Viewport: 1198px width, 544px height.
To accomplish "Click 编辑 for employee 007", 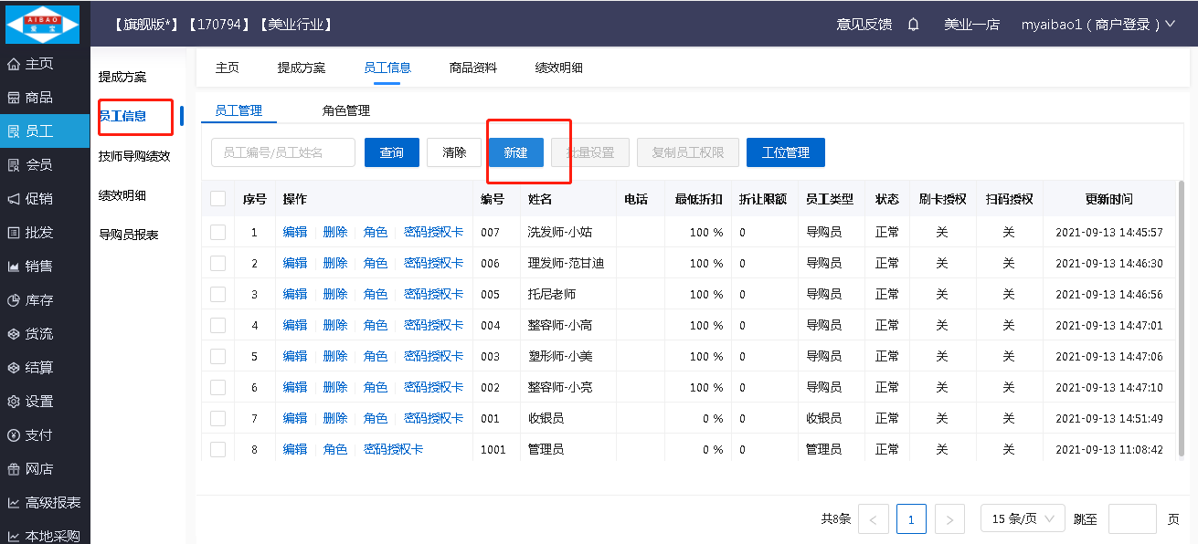I will click(295, 233).
